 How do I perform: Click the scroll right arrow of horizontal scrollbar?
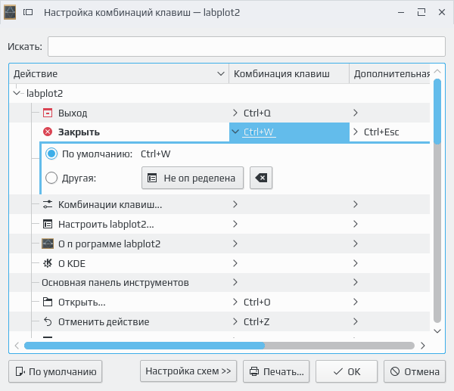[423, 346]
